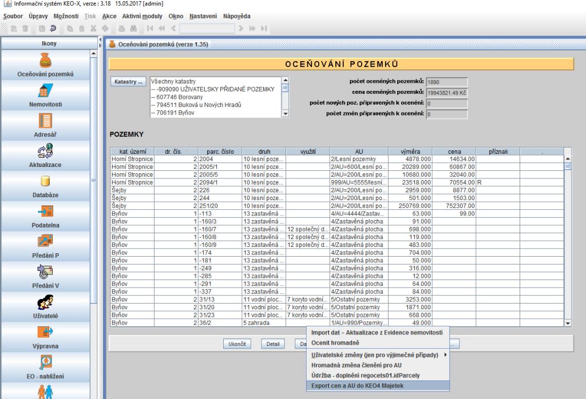The width and height of the screenshot is (586, 399).
Task: Click the undo arrow toolbar icon
Action: point(53,28)
